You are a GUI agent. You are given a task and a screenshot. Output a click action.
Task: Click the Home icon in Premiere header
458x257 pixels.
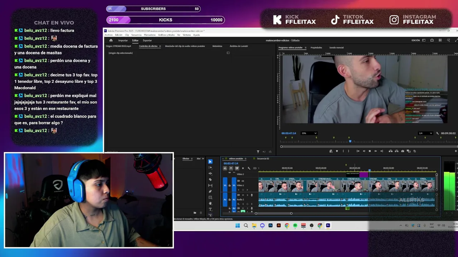pos(111,40)
